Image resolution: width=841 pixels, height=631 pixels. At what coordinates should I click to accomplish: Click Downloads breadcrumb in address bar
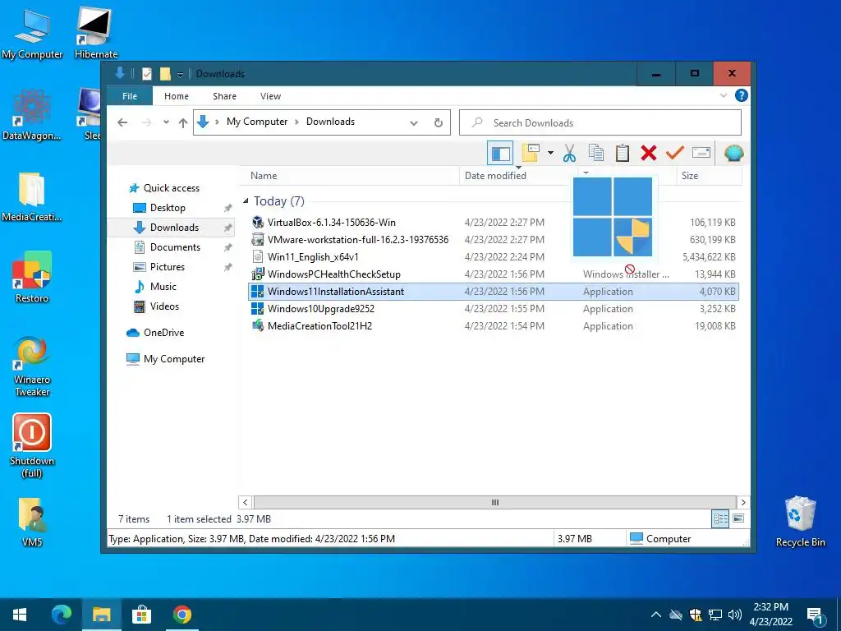(x=330, y=122)
